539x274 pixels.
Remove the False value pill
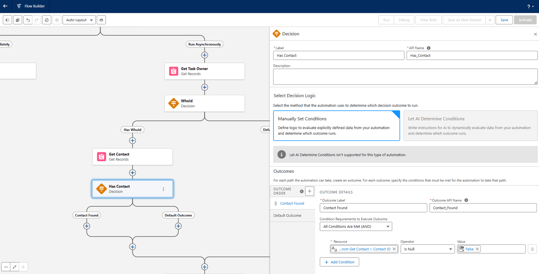click(x=477, y=249)
